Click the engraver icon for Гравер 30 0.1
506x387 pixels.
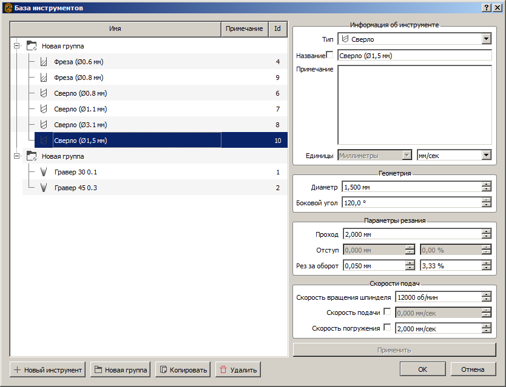(43, 172)
